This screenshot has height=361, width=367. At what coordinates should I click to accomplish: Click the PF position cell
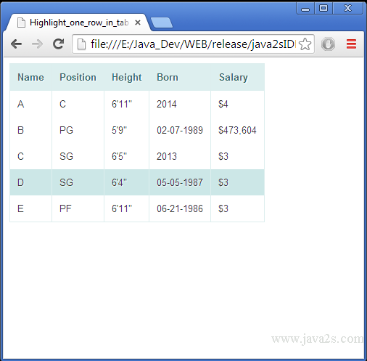78,208
